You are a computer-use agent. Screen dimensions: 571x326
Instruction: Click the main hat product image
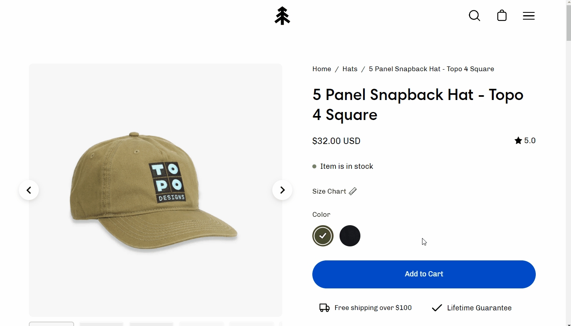[x=155, y=190]
